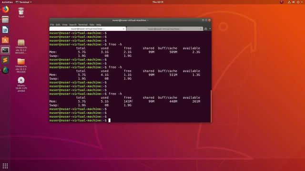Screen dimensions: 305x171
Task: Switch to the first terminal tab
Action: [x=88, y=28]
